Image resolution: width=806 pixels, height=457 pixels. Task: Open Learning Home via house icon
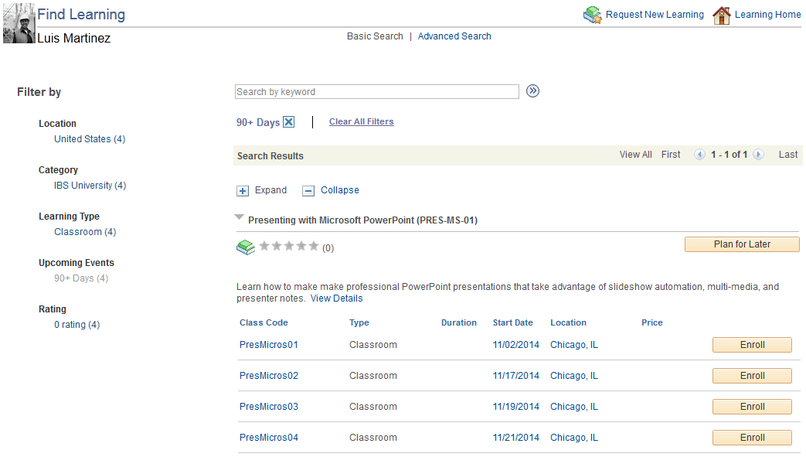coord(721,14)
